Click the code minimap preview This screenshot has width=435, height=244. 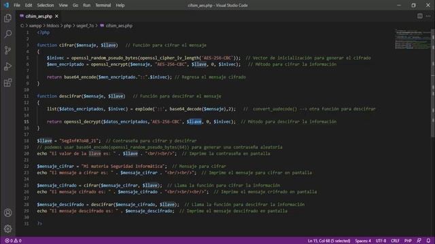(413, 39)
